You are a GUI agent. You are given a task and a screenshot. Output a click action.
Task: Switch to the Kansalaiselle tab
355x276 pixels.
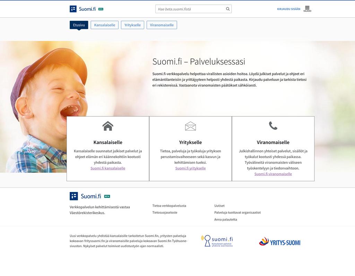[x=105, y=25]
